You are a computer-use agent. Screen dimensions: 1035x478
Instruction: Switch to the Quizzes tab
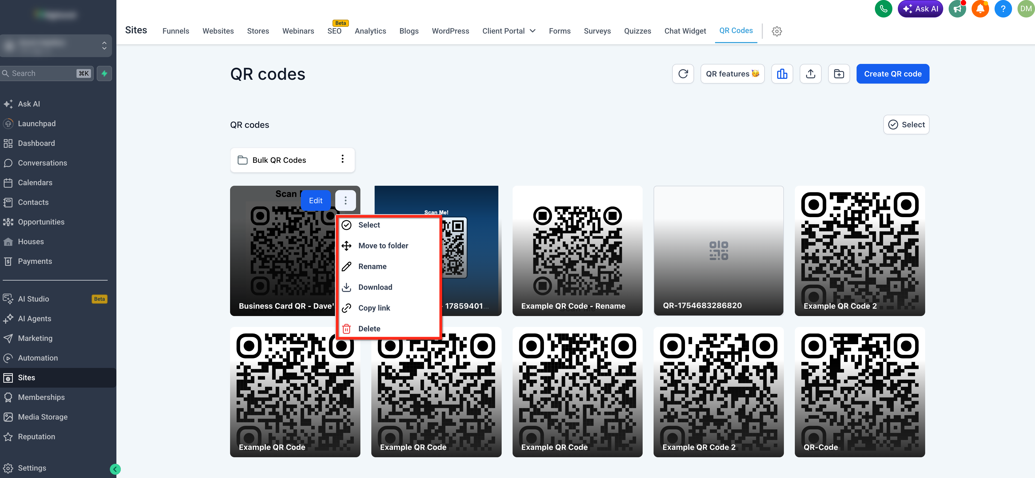point(637,31)
